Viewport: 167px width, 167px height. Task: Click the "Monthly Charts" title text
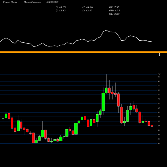(10, 2)
